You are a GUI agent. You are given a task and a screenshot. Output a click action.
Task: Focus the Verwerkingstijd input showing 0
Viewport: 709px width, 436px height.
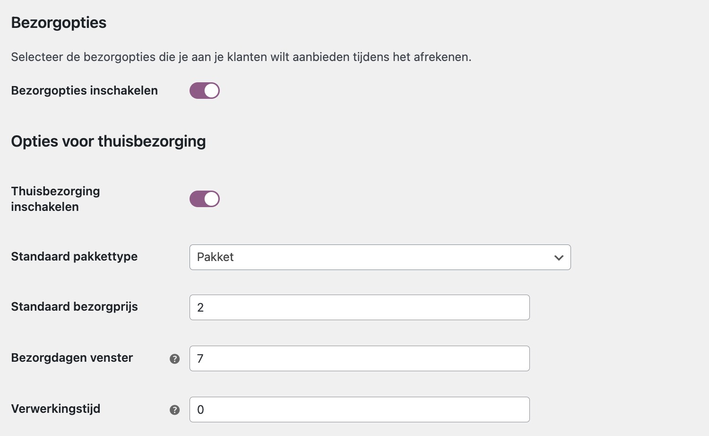[359, 410]
